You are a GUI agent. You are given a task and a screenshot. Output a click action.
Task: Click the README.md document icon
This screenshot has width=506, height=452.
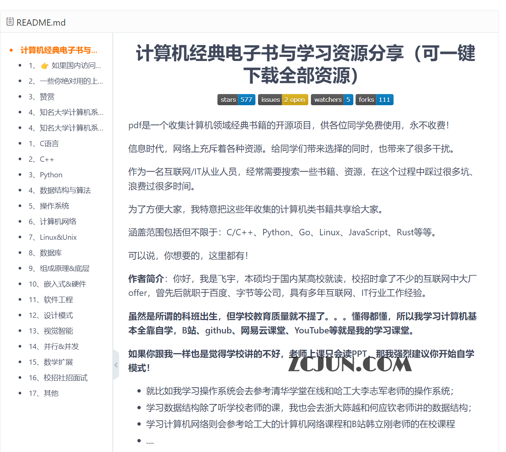click(x=10, y=21)
